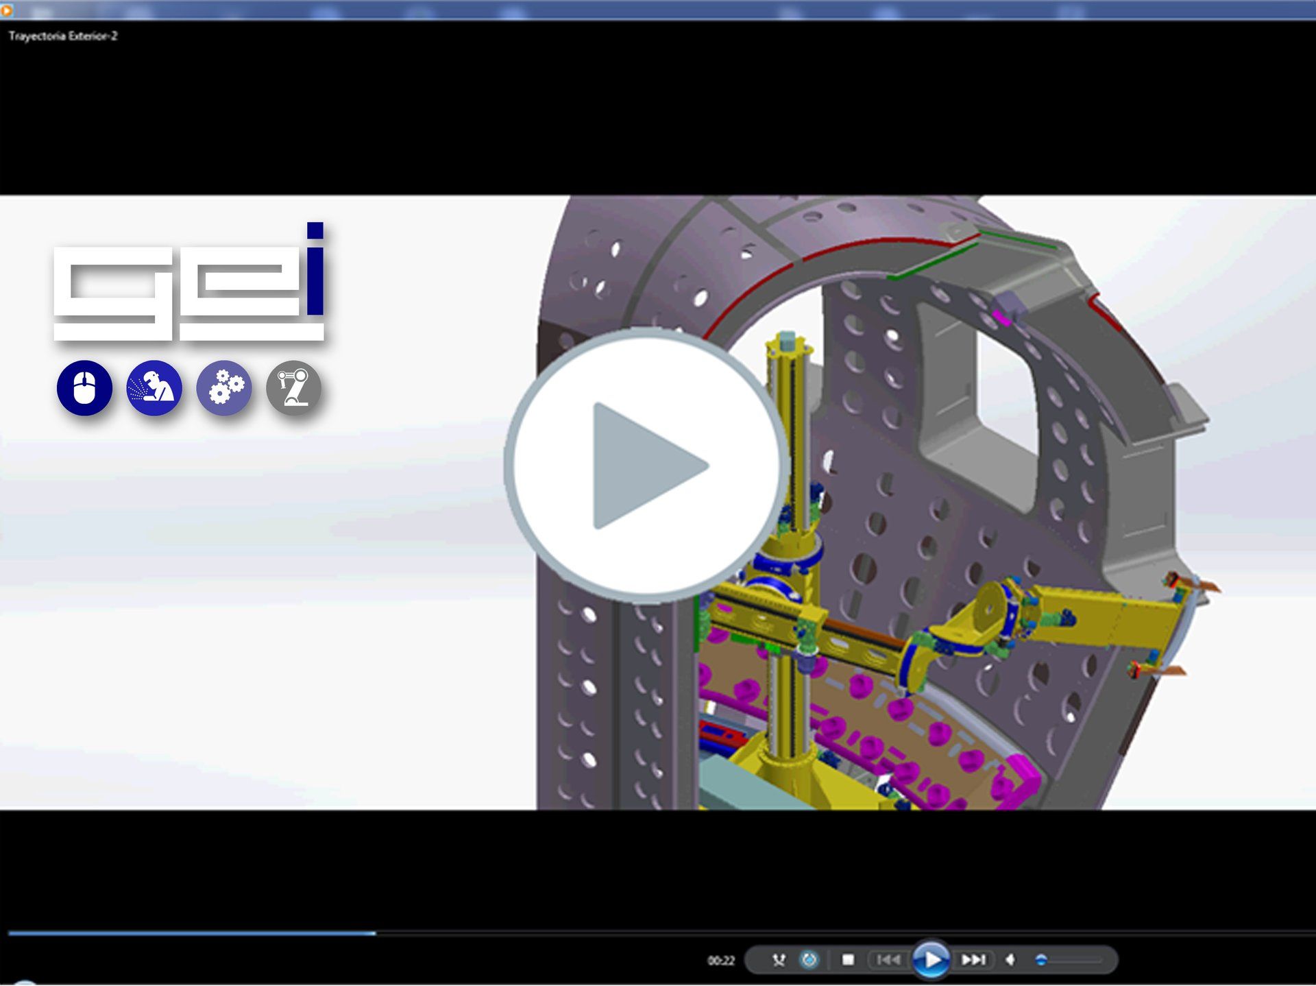Toggle shuffle mode
The width and height of the screenshot is (1316, 986).
(779, 960)
